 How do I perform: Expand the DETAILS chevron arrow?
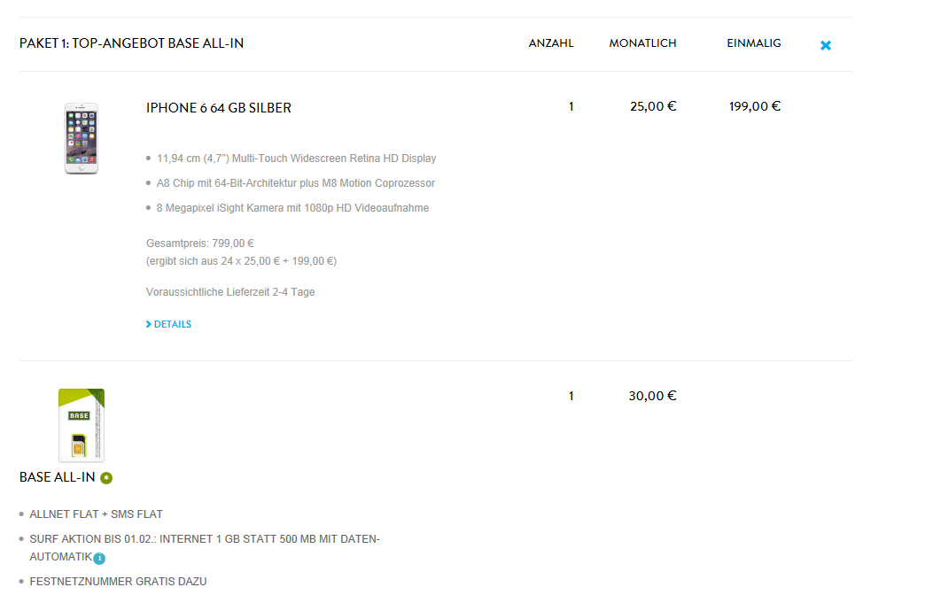point(149,325)
